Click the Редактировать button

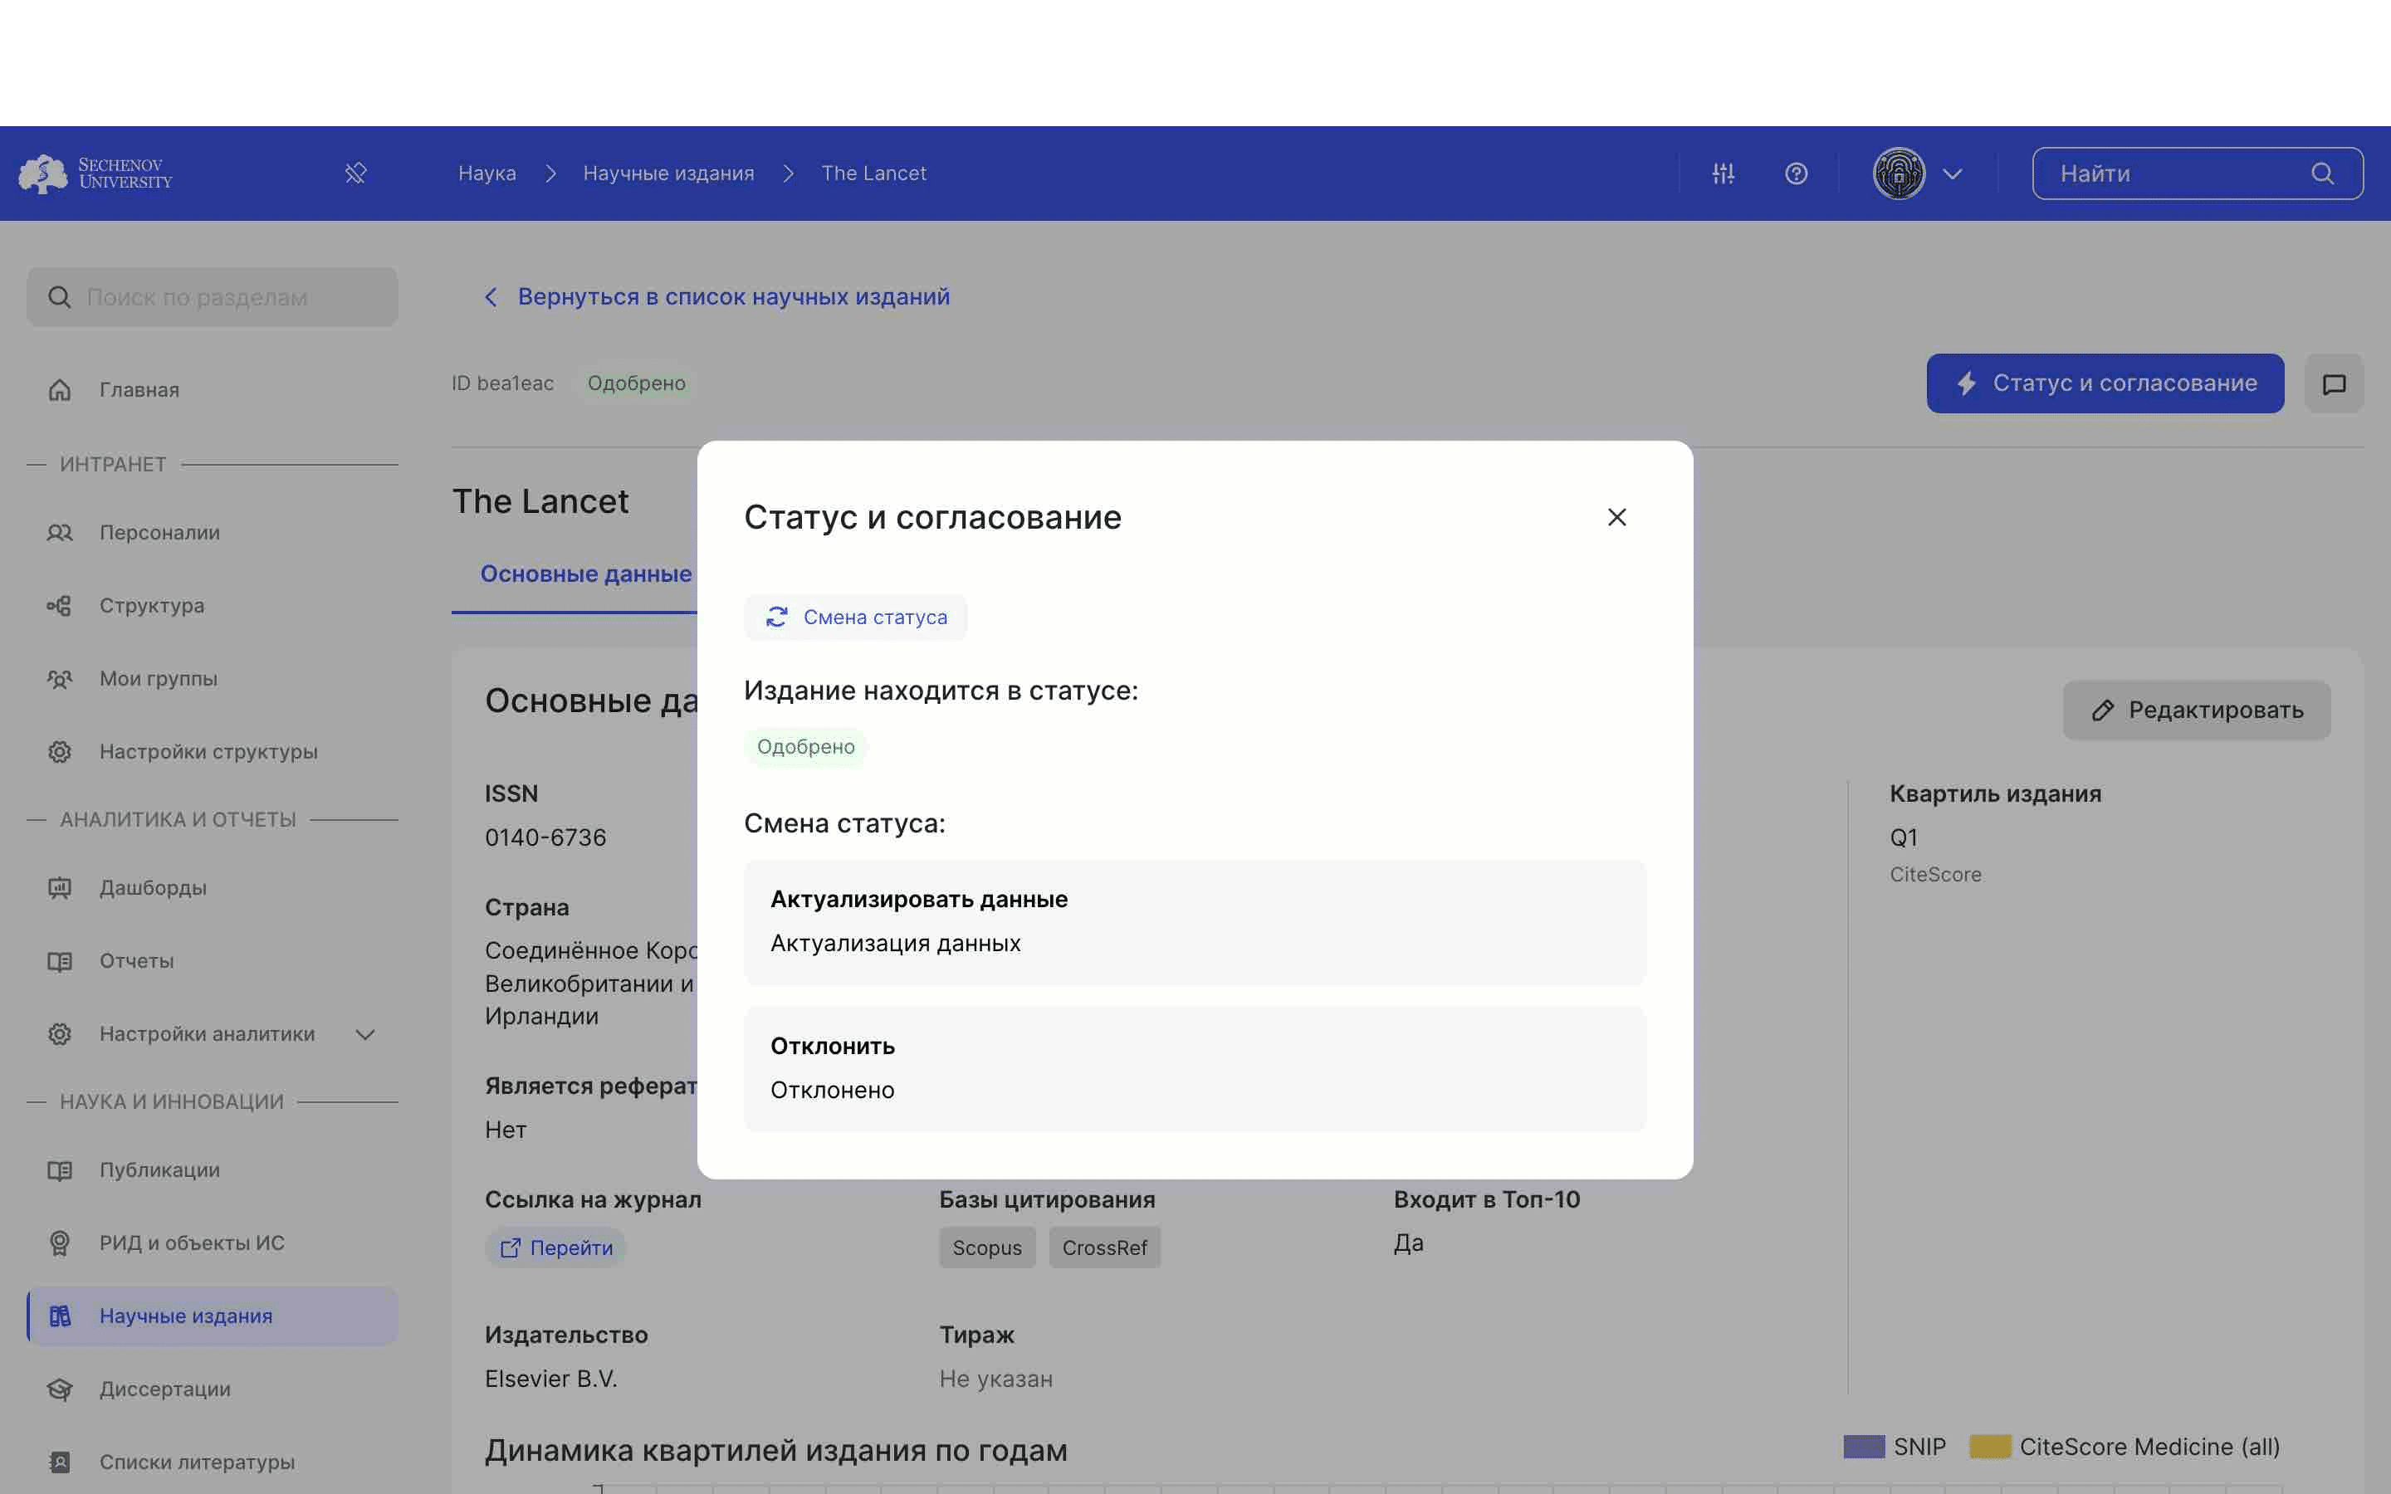tap(2197, 710)
